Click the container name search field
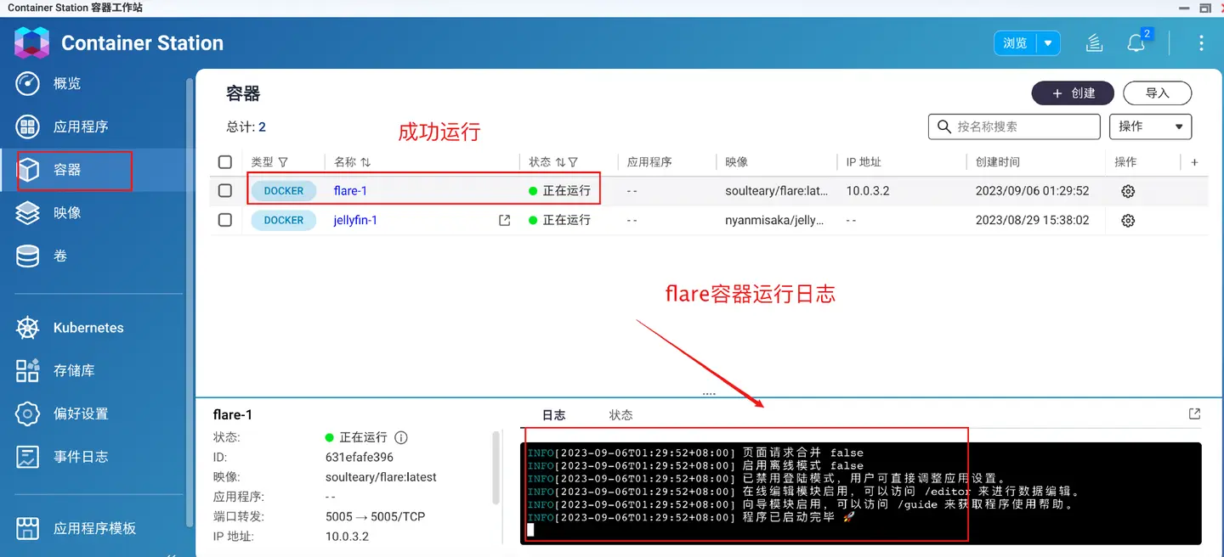Image resolution: width=1224 pixels, height=557 pixels. click(1014, 127)
